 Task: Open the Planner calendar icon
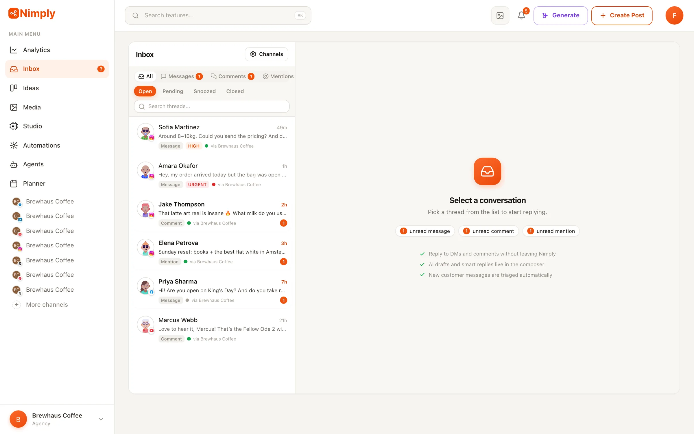point(14,183)
